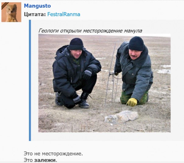This screenshot has width=184, height=163.
Task: Click the striped ribbon on avatar corner
Action: click(5, 5)
